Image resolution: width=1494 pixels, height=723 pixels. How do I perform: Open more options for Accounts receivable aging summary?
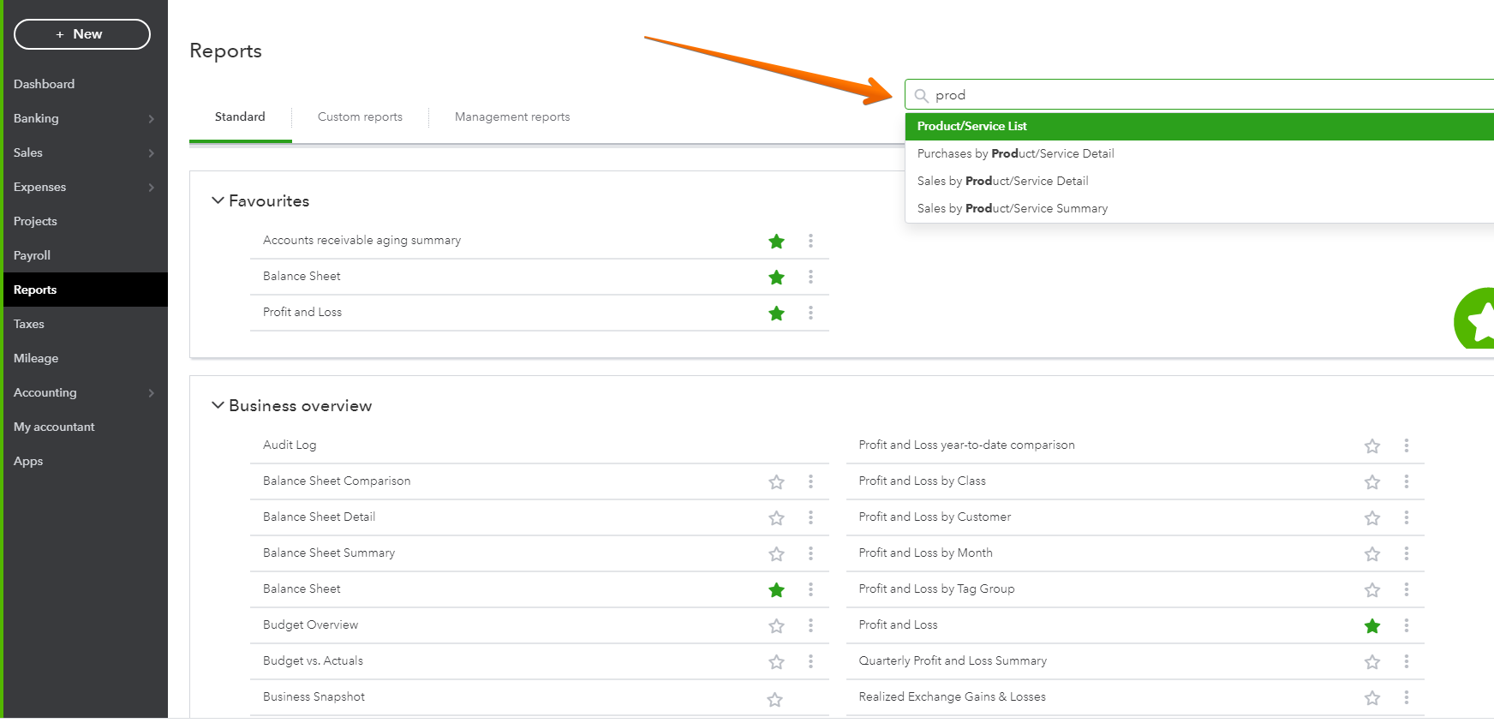click(810, 241)
